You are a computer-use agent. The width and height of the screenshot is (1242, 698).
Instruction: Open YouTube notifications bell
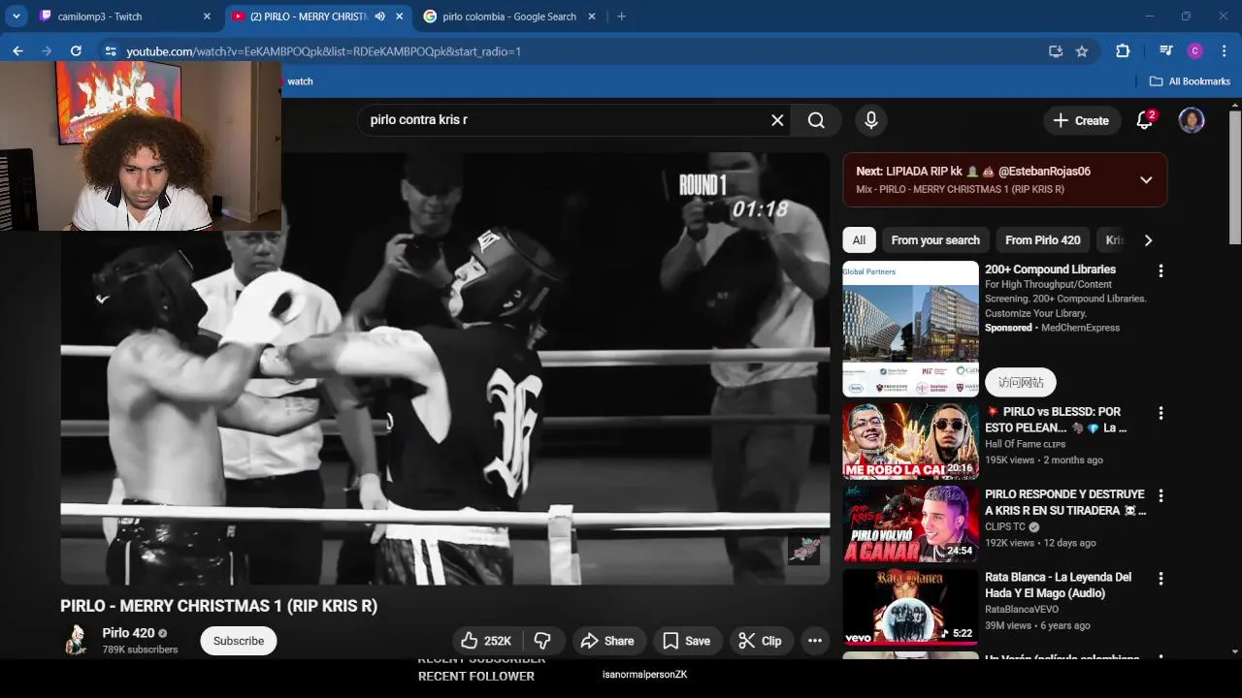point(1145,120)
